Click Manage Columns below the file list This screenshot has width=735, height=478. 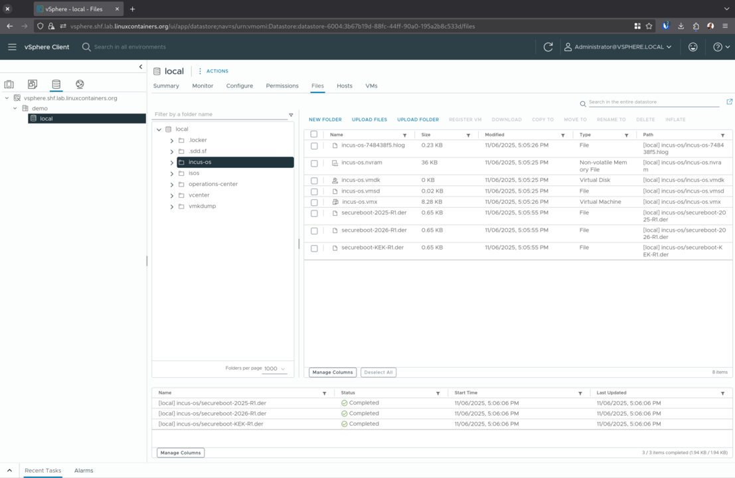[x=332, y=372]
